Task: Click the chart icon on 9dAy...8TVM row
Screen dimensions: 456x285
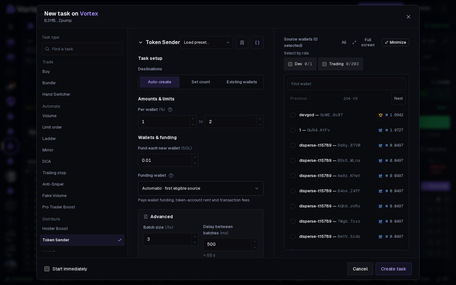Action: click(381, 145)
